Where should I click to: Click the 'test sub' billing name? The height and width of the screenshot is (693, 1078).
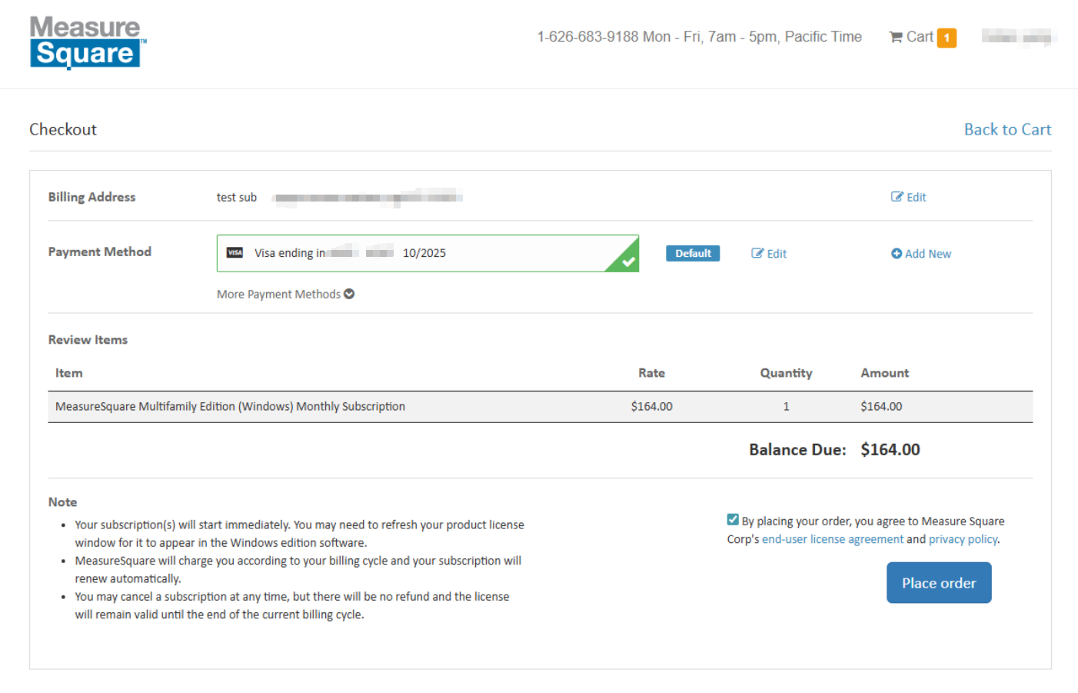[237, 198]
